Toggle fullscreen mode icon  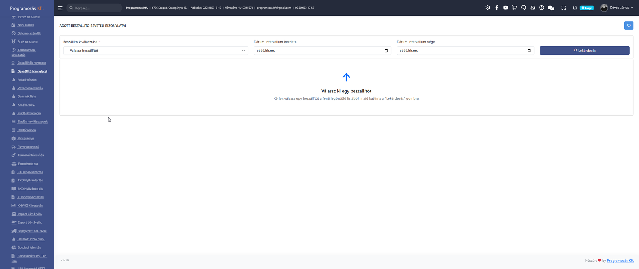point(564,8)
